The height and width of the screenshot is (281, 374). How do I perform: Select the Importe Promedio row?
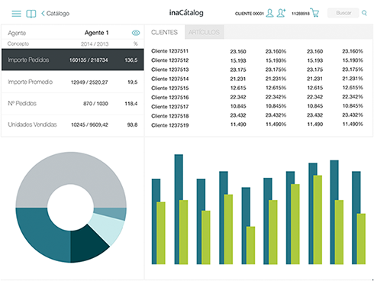pyautogui.click(x=73, y=82)
